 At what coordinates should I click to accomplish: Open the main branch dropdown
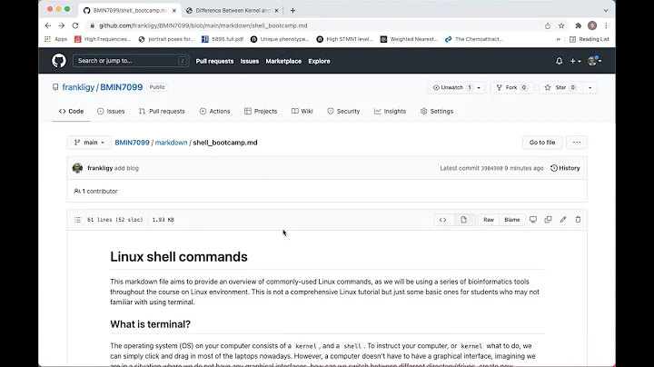(x=89, y=143)
